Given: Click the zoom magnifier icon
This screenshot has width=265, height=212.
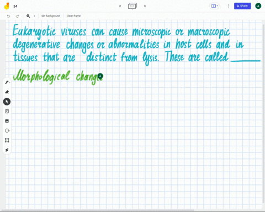Looking at the screenshot, I should 28,16.
